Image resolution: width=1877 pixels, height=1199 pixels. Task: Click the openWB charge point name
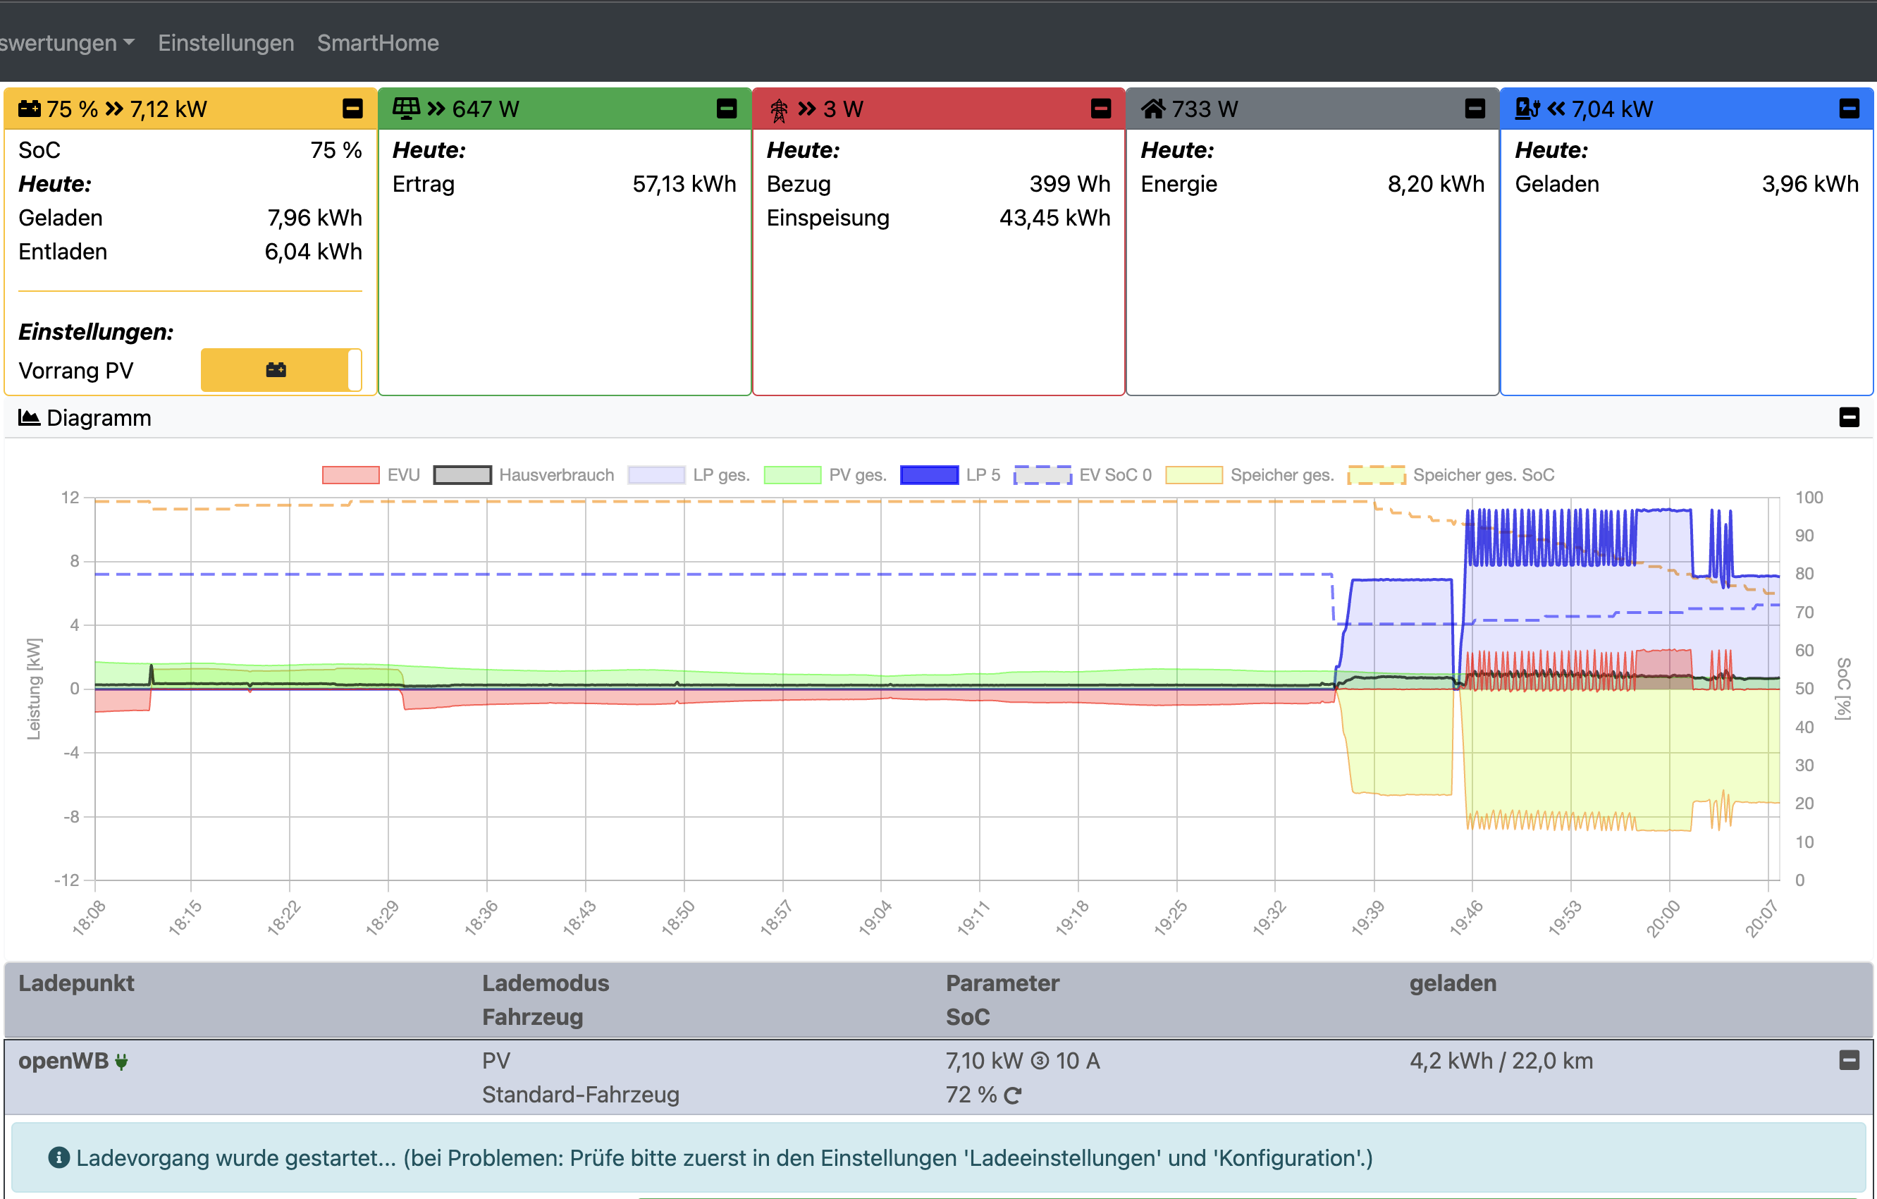63,1061
